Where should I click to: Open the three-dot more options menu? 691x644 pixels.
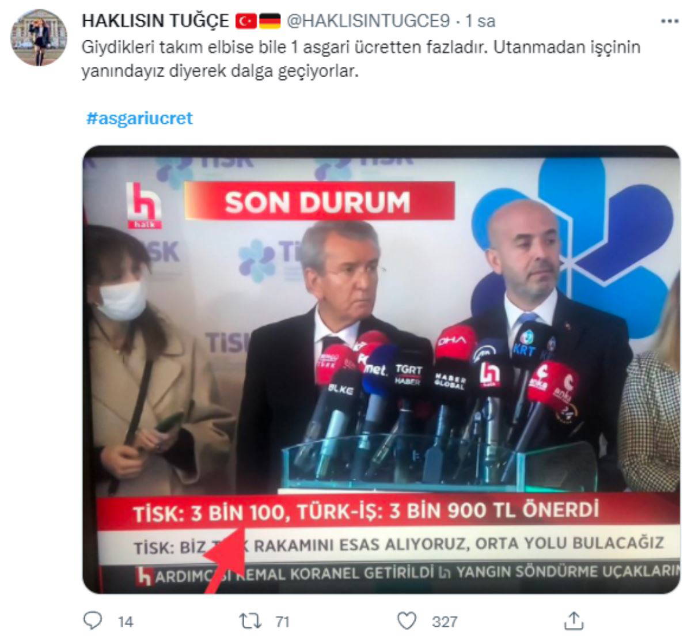point(669,21)
